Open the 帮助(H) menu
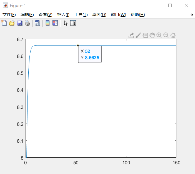 138,15
